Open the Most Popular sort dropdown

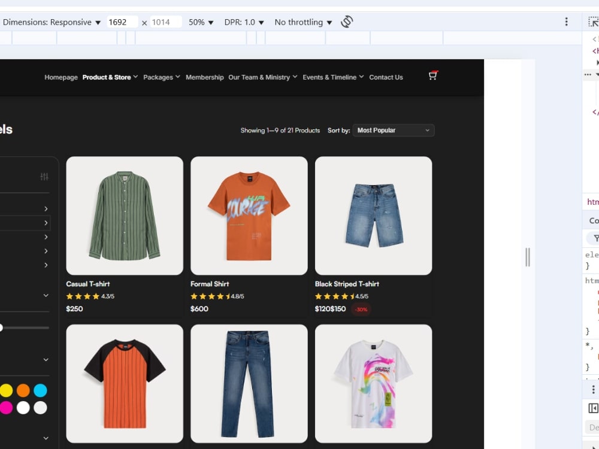(394, 130)
